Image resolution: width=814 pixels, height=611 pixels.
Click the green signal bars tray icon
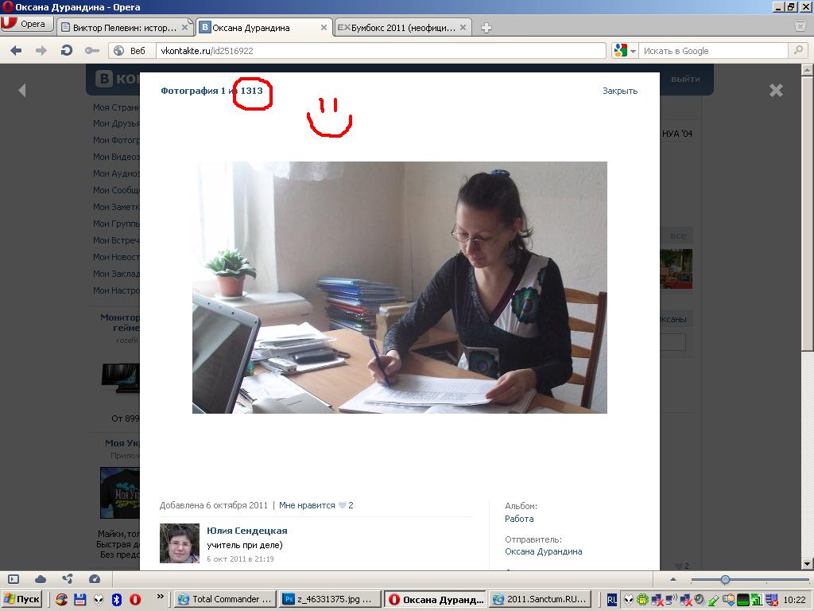coord(757,600)
